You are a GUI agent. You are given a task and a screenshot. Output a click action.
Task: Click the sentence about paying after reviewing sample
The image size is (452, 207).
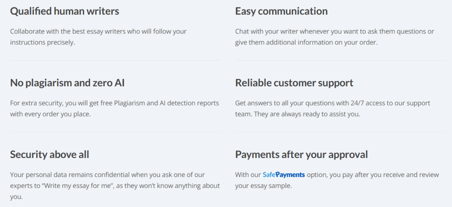pyautogui.click(x=337, y=180)
